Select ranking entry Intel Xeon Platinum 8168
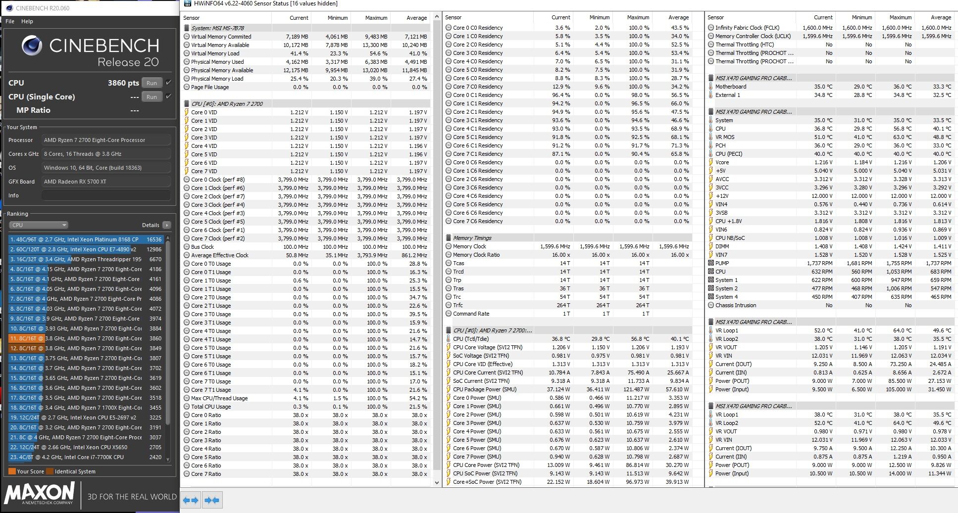 point(86,239)
